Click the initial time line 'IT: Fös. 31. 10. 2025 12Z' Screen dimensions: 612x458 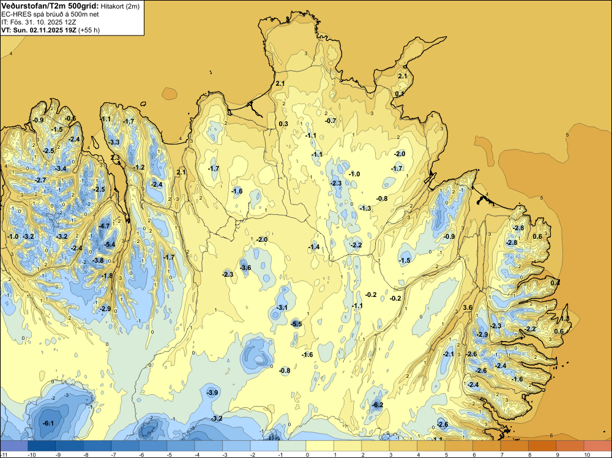[39, 22]
